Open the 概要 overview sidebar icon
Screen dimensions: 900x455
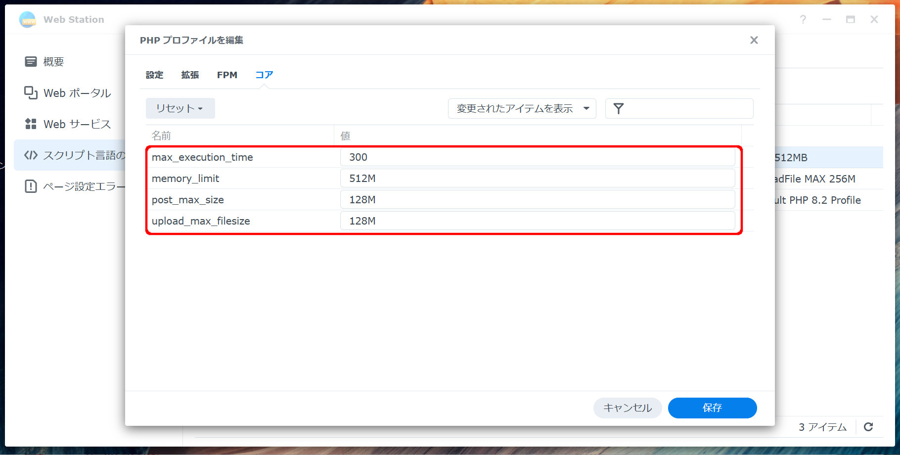[31, 62]
